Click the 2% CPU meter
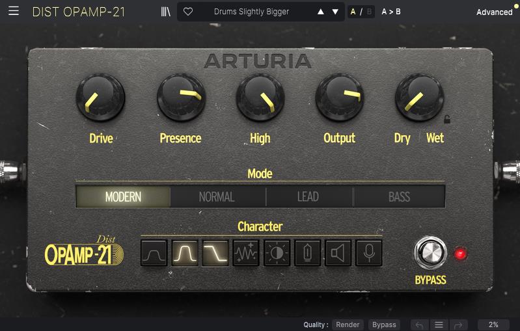The image size is (520, 331). (493, 324)
